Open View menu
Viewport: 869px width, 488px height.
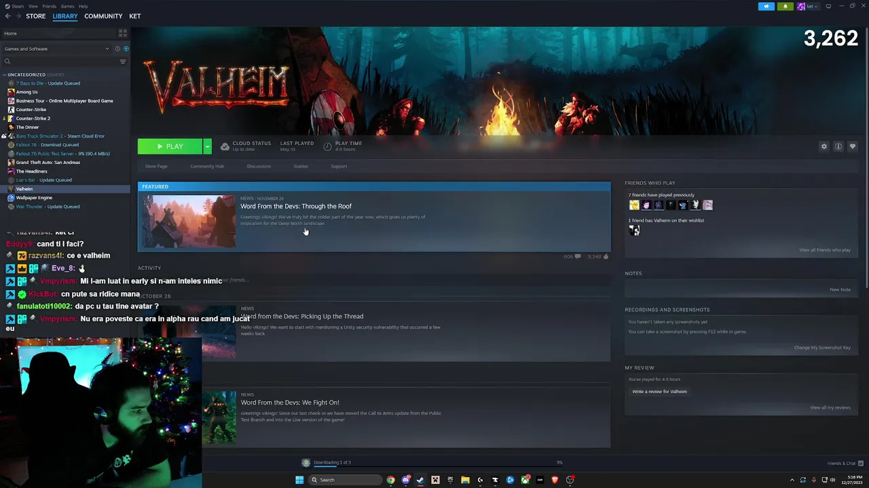coord(33,6)
